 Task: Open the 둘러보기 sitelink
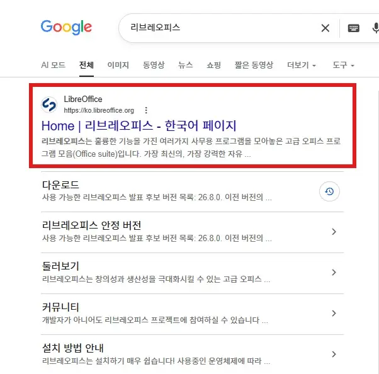[60, 266]
